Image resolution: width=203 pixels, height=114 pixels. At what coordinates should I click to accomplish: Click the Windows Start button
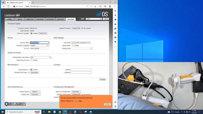point(3,112)
